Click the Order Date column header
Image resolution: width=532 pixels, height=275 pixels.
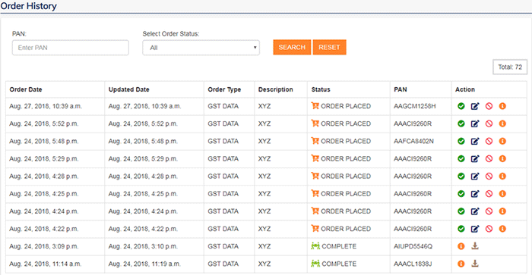pyautogui.click(x=26, y=89)
